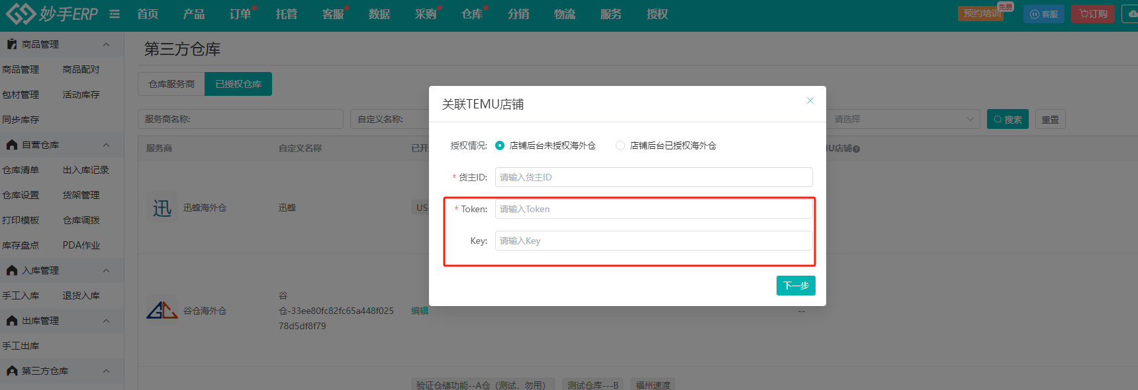Collapse the 出库管理 sidebar section

pyautogui.click(x=106, y=321)
